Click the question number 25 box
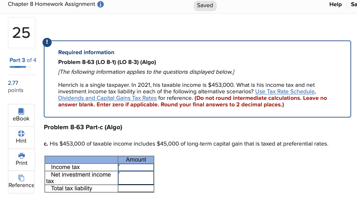Viewport: 357px width, 220px height. 22,33
